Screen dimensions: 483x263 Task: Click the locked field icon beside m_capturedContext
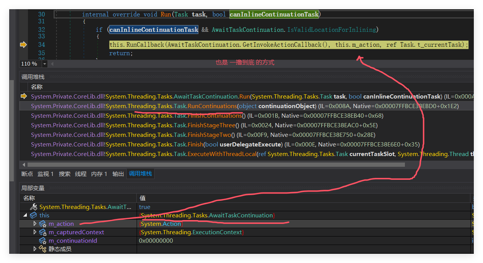click(42, 232)
